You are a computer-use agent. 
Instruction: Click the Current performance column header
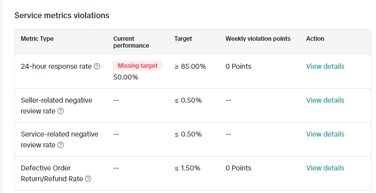coord(131,42)
